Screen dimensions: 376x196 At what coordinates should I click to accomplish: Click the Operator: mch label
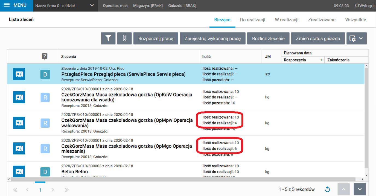115,6
